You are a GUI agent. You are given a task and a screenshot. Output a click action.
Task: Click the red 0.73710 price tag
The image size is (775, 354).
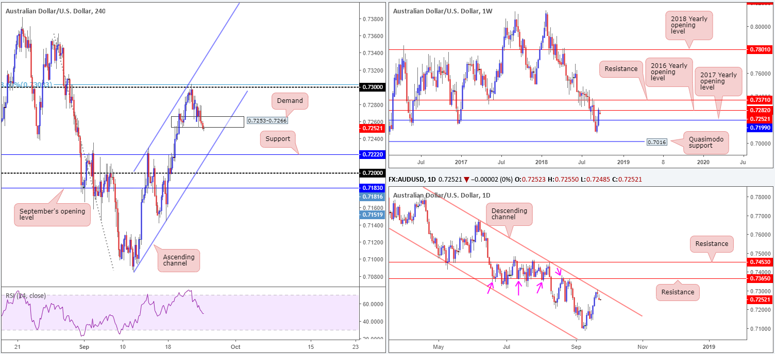pos(760,99)
